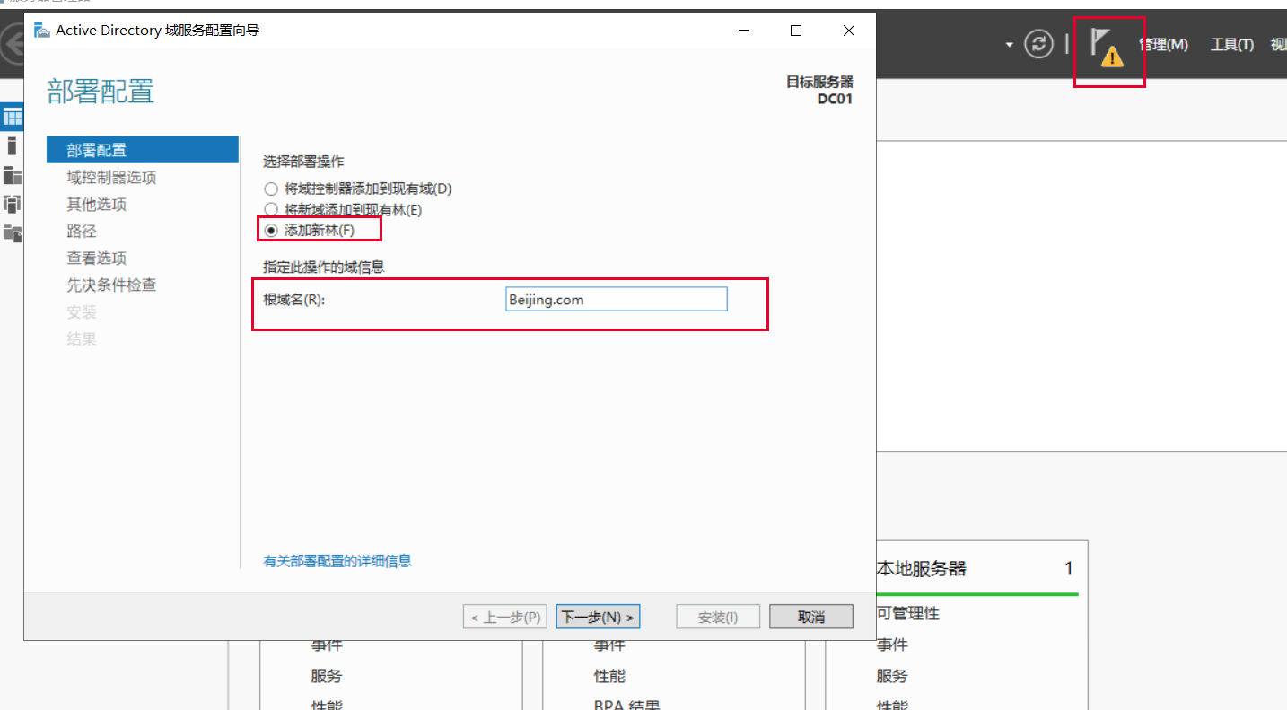Click the 下一步(N) button

(598, 617)
